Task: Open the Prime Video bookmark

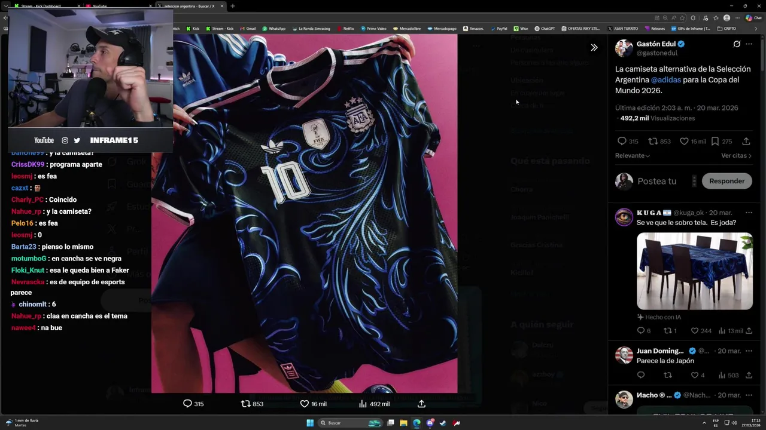Action: coord(373,29)
